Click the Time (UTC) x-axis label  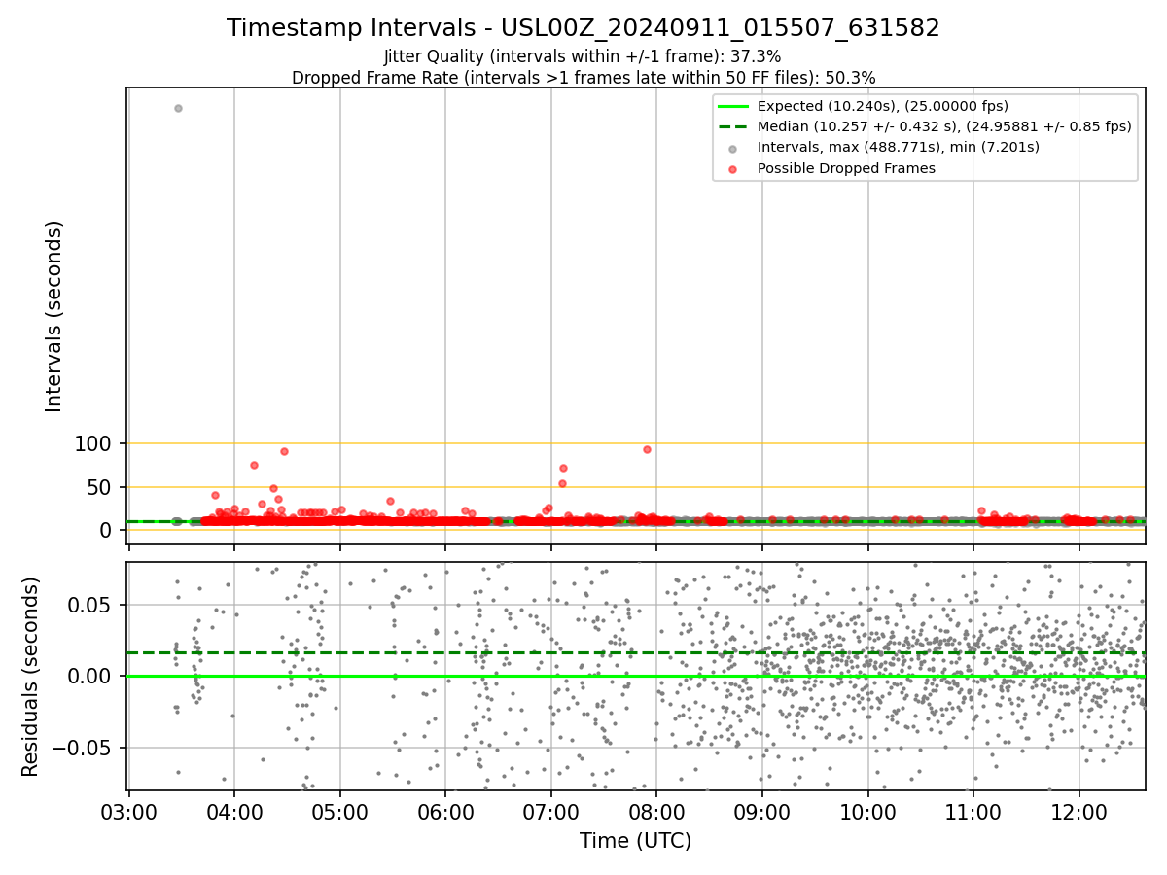click(636, 841)
